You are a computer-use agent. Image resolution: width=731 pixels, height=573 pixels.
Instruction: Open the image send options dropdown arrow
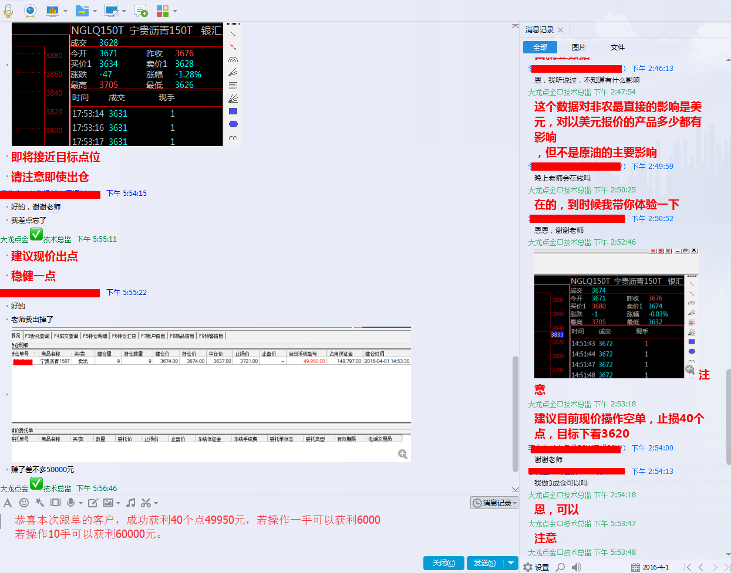click(x=118, y=503)
